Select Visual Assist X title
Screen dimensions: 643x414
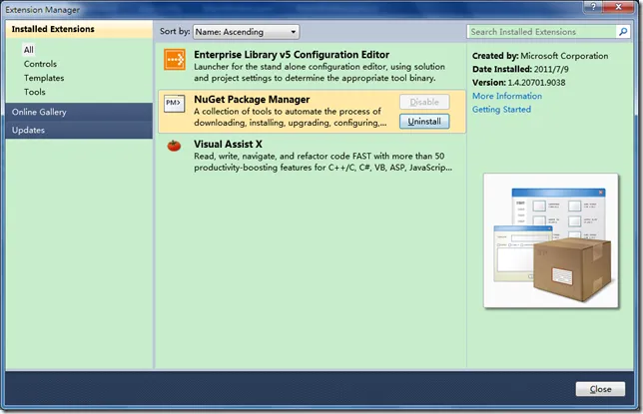(228, 144)
